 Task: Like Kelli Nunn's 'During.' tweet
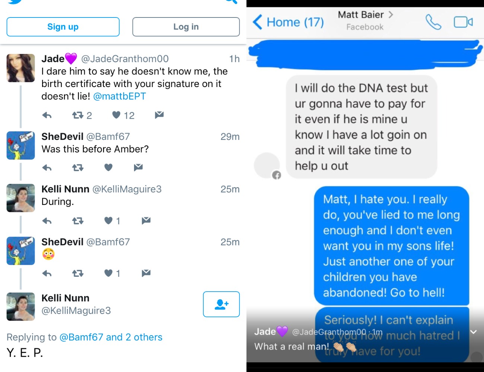pyautogui.click(x=108, y=221)
